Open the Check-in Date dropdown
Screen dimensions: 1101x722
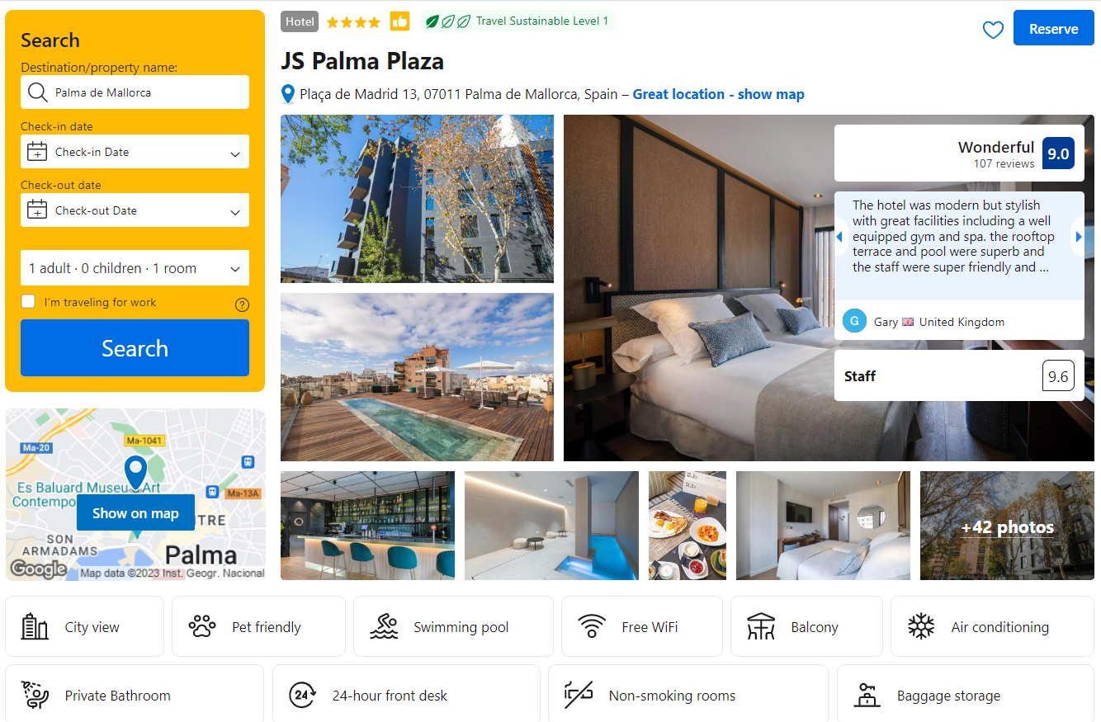(x=135, y=152)
